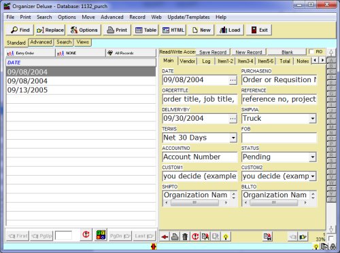Image resolution: width=340 pixels, height=253 pixels.
Task: Select the Views toolbar tab
Action: tap(83, 42)
